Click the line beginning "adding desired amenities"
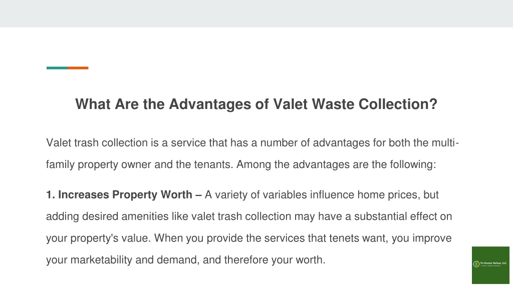This screenshot has width=513, height=288. point(249,216)
